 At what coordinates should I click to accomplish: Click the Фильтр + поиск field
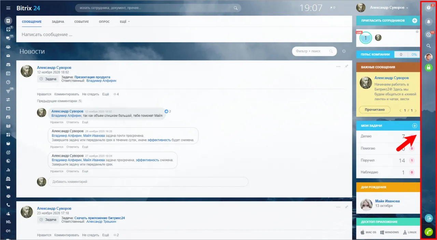point(314,51)
